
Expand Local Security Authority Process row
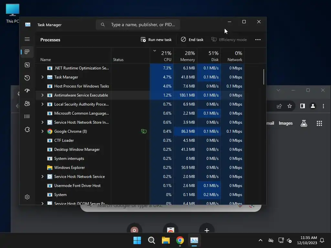tap(42, 104)
